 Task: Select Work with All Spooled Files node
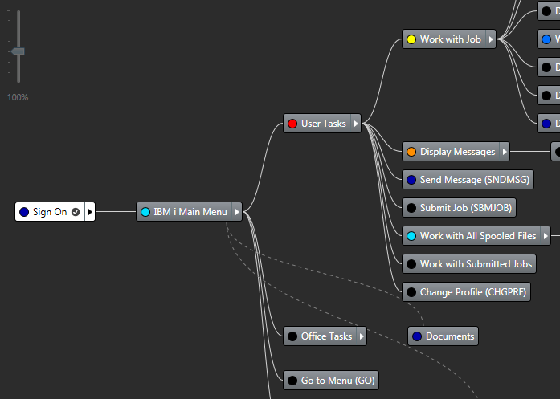[476, 236]
